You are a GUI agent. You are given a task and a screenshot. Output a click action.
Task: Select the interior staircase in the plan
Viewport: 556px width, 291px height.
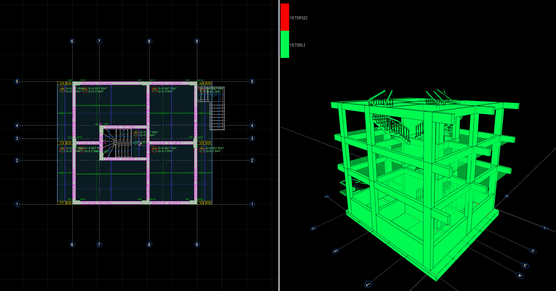pyautogui.click(x=117, y=143)
